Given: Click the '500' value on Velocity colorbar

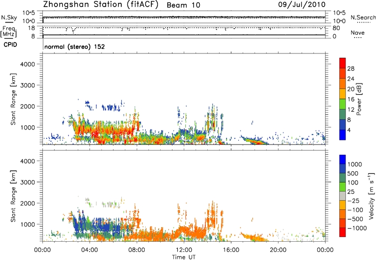Looking at the screenshot, I should [x=353, y=173].
